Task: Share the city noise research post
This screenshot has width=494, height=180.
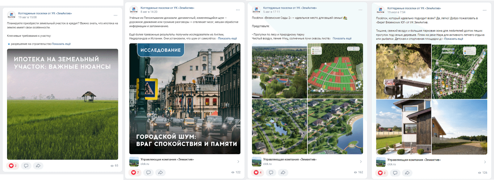Action: tap(160, 173)
